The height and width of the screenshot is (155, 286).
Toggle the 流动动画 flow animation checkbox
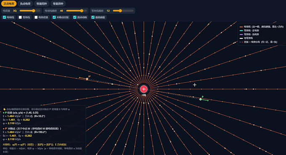(x=75, y=17)
